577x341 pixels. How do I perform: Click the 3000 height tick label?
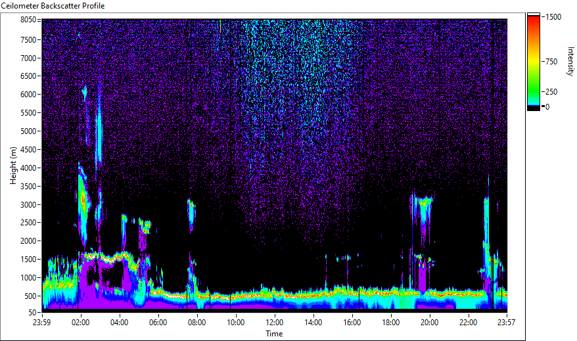28,205
